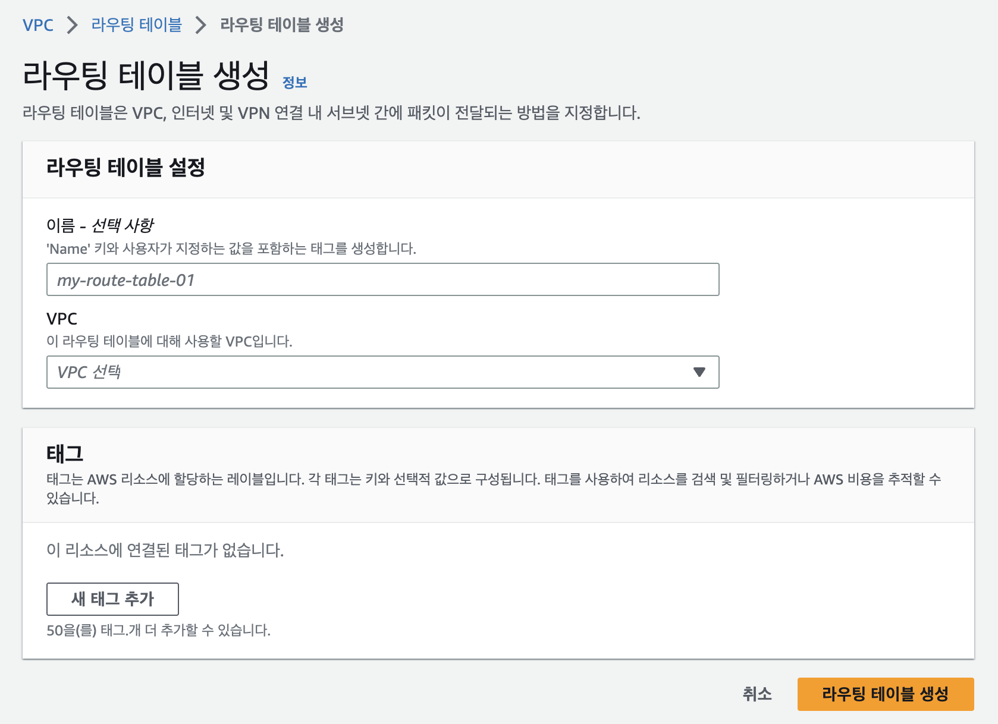Image resolution: width=998 pixels, height=724 pixels.
Task: Go to 라우팅 테이블 breadcrumb link
Action: point(136,25)
